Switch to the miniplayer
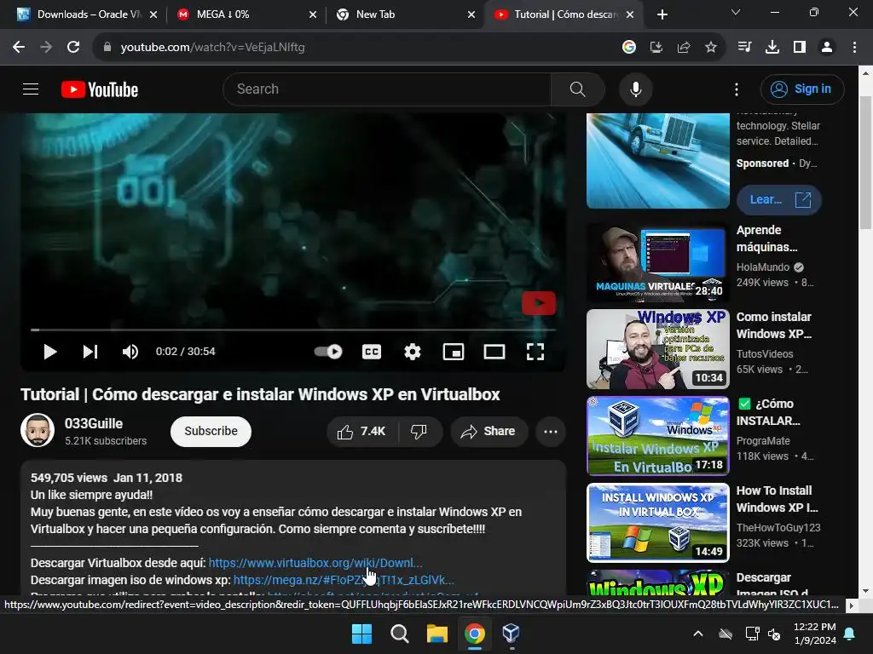The height and width of the screenshot is (654, 873). click(454, 352)
